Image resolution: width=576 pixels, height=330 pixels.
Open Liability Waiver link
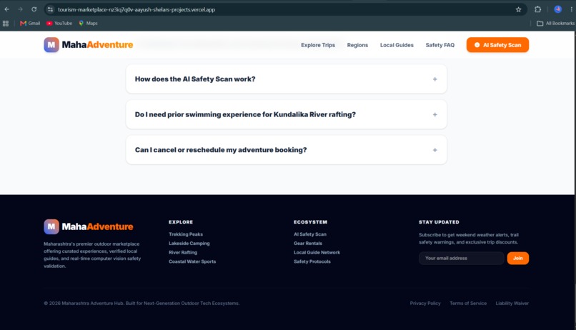[x=512, y=303]
